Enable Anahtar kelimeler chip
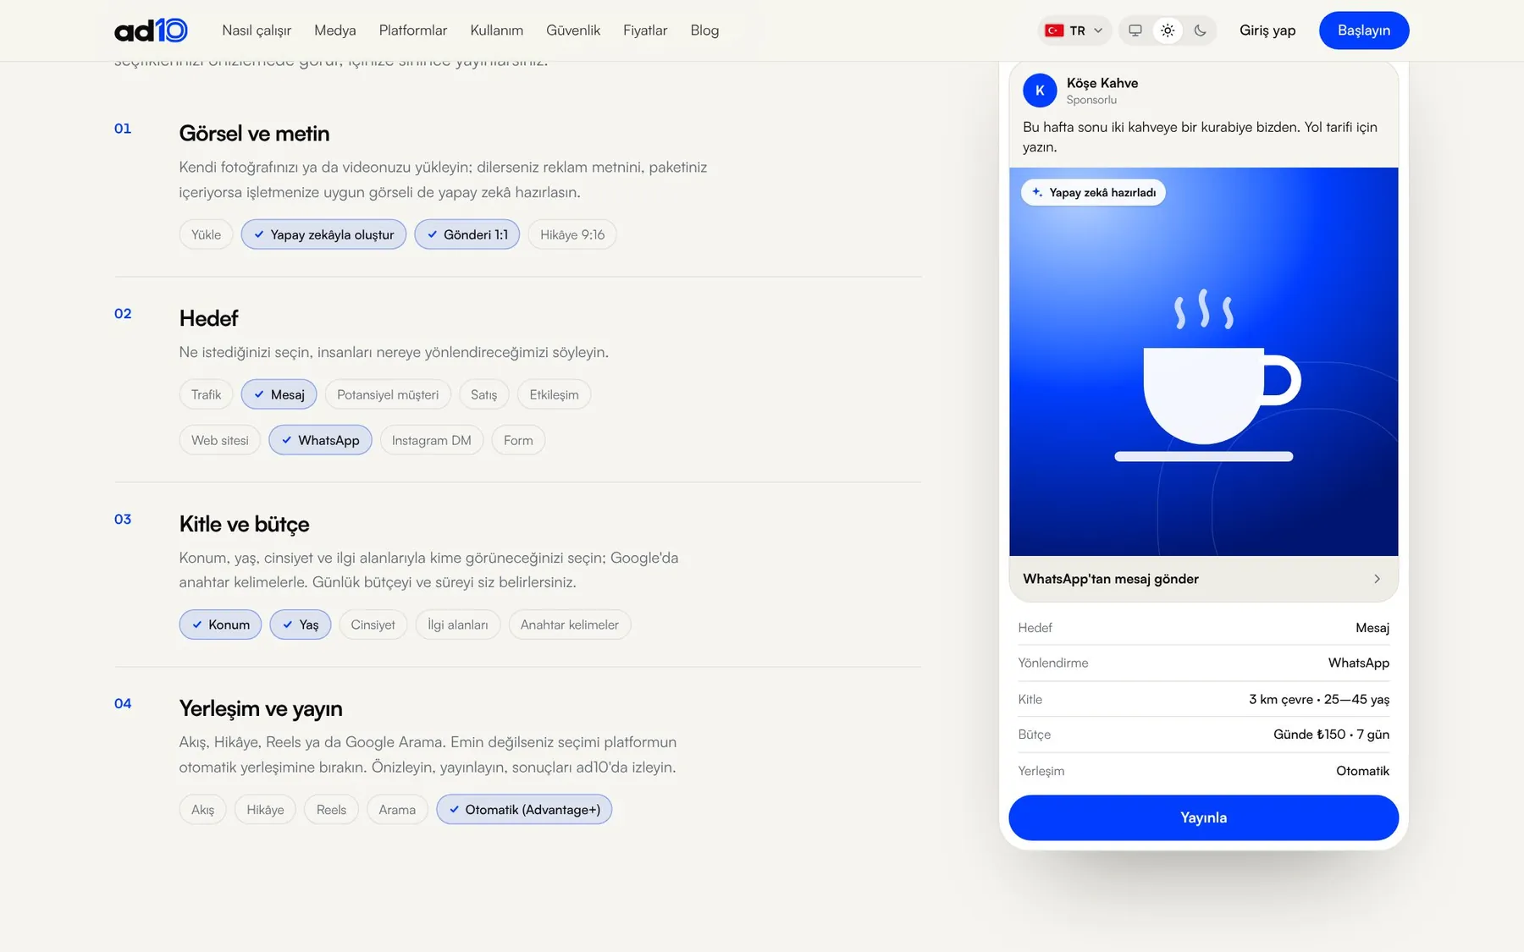This screenshot has width=1524, height=952. pyautogui.click(x=569, y=625)
